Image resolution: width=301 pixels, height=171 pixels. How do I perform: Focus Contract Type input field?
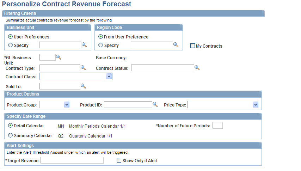coord(60,68)
